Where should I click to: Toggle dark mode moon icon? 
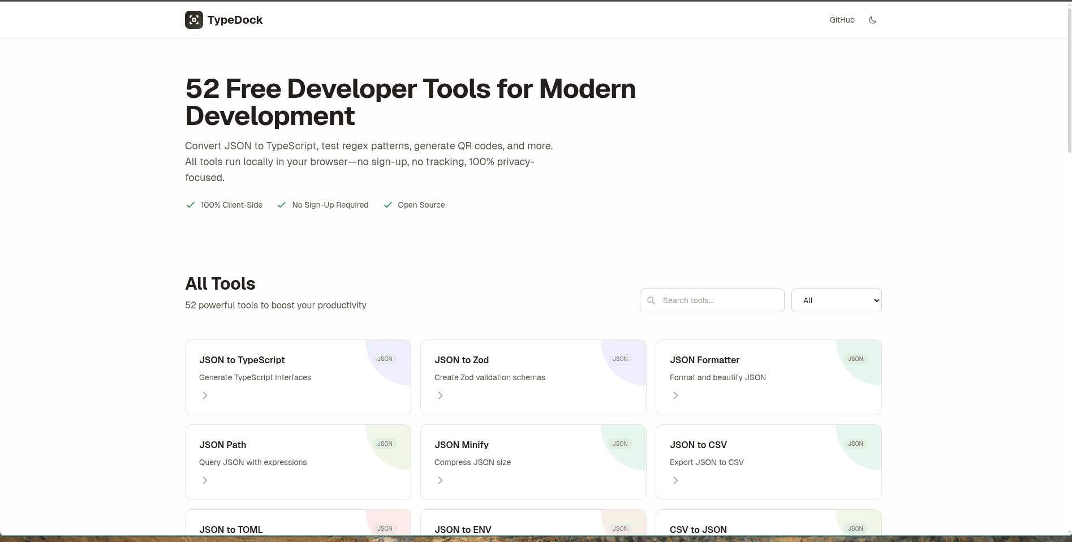pyautogui.click(x=872, y=20)
